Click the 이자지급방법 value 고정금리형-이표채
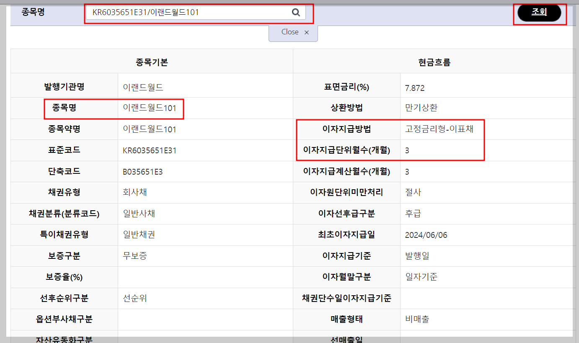Image resolution: width=579 pixels, height=343 pixels. tap(439, 129)
